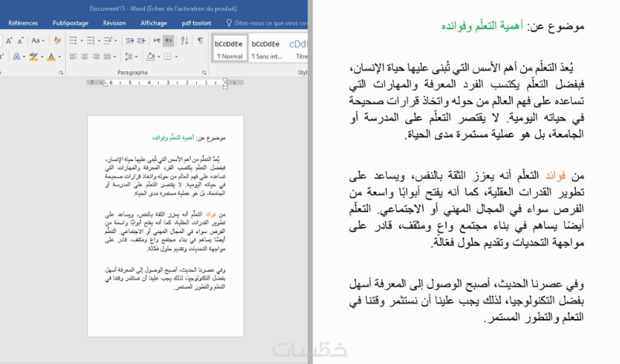The width and height of the screenshot is (620, 364).
Task: Apply a bulleted list
Action: (x=73, y=40)
